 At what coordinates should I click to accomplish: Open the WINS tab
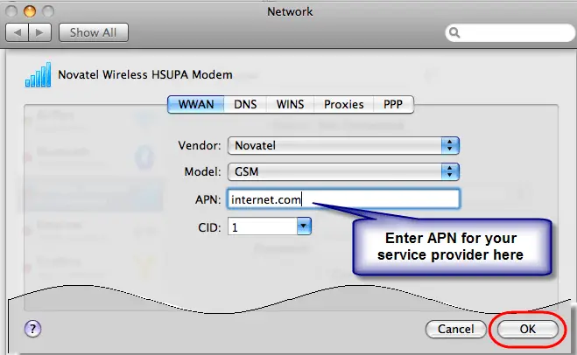click(290, 104)
